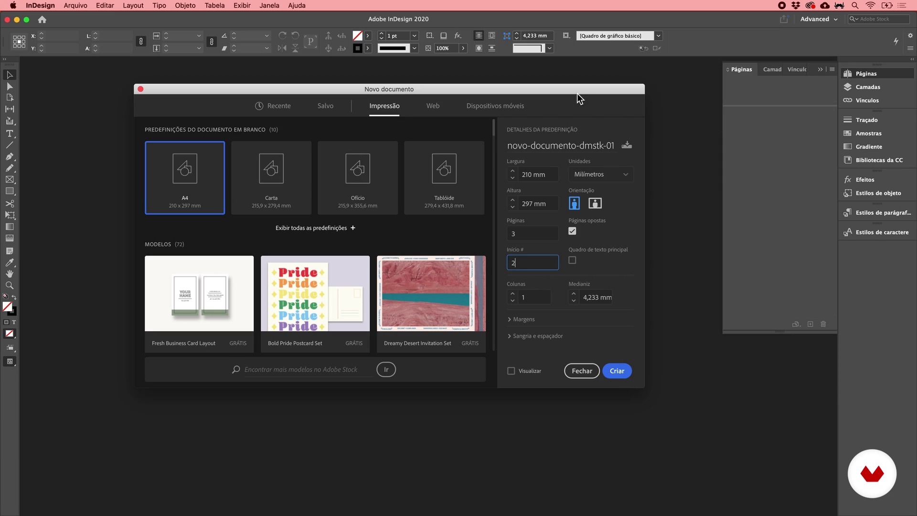
Task: Open the Unidades Milímetros dropdown
Action: tap(601, 174)
